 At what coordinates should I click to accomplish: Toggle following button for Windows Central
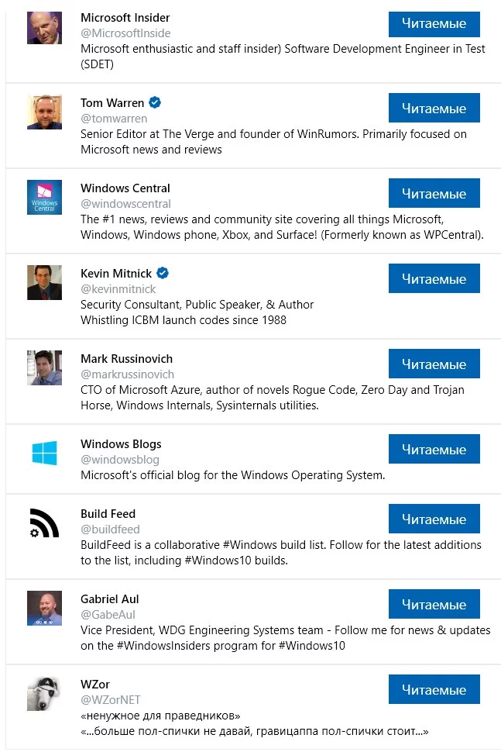pyautogui.click(x=434, y=194)
